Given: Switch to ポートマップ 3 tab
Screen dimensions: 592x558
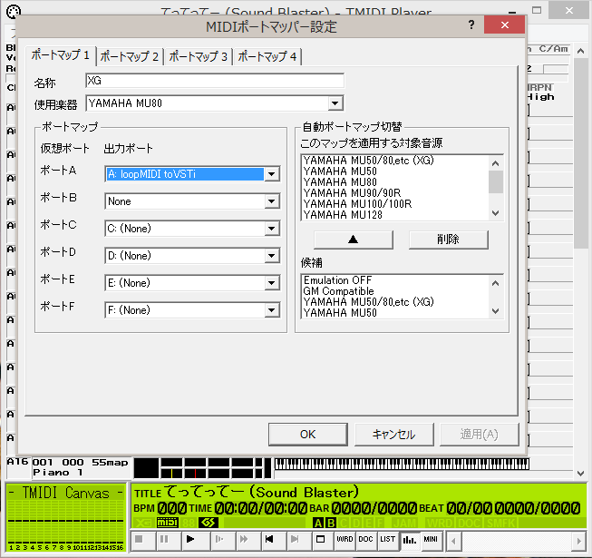Looking at the screenshot, I should pyautogui.click(x=198, y=56).
